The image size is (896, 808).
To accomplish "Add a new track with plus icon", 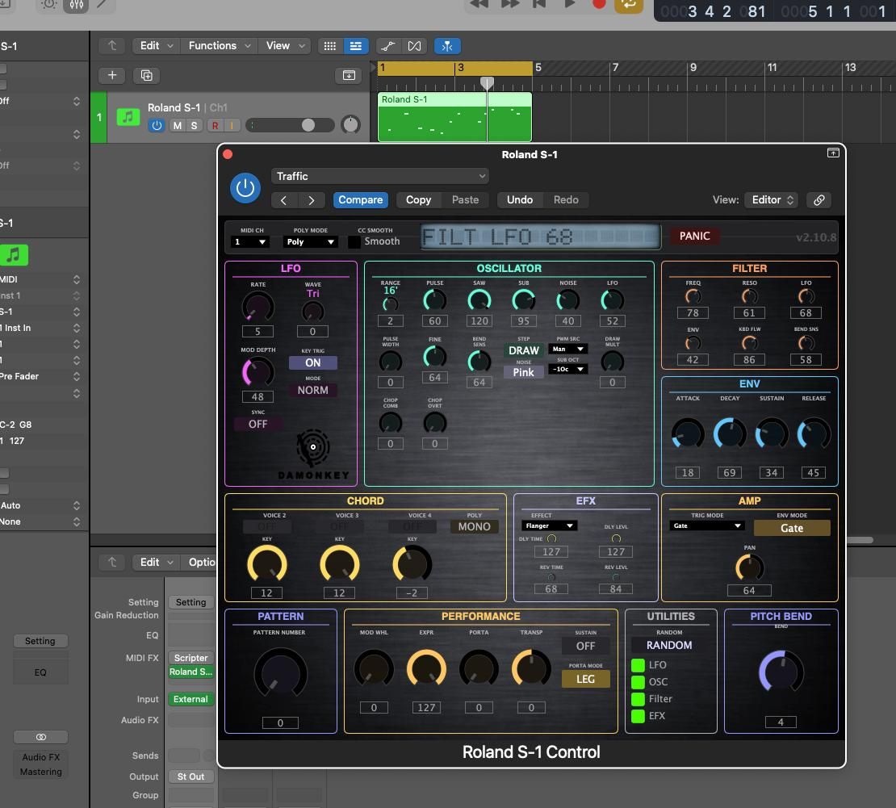I will (x=112, y=75).
